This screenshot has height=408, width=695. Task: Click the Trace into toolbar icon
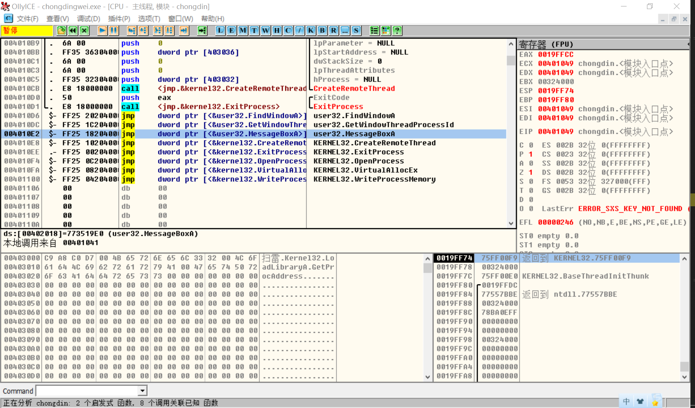point(158,31)
